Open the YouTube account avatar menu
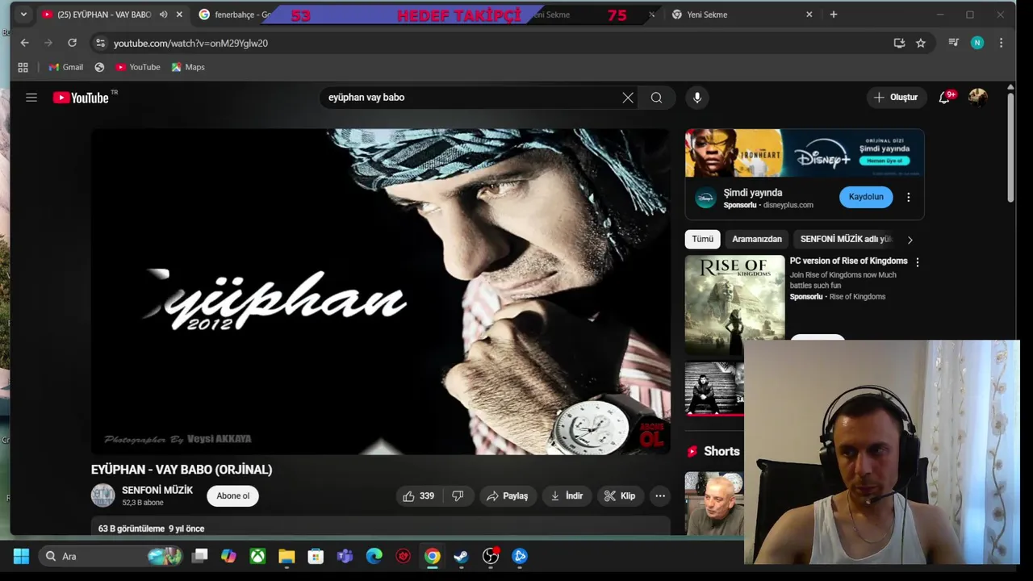Viewport: 1033px width, 581px height. click(x=978, y=98)
